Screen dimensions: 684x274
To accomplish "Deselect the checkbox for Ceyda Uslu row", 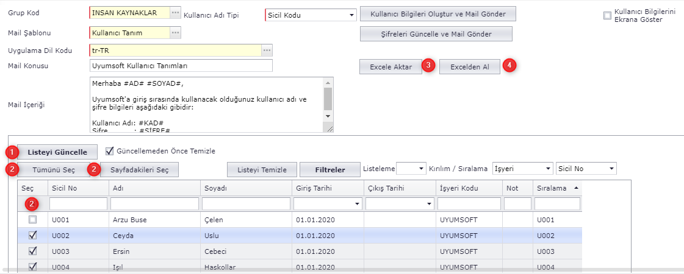I will pos(33,235).
